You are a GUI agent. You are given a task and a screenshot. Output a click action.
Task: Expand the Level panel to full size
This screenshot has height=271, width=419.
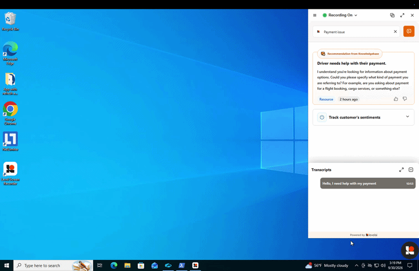(402, 15)
